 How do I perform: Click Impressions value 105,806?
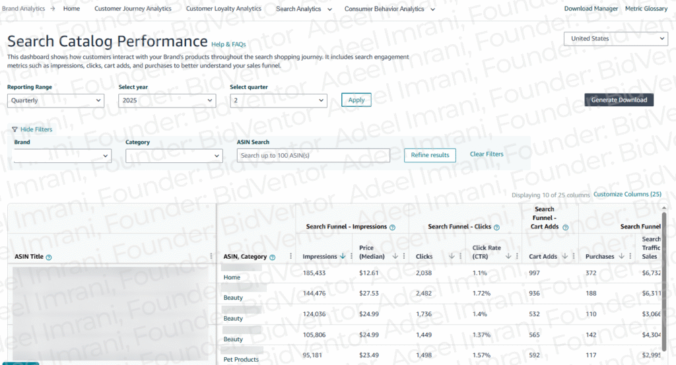(314, 335)
